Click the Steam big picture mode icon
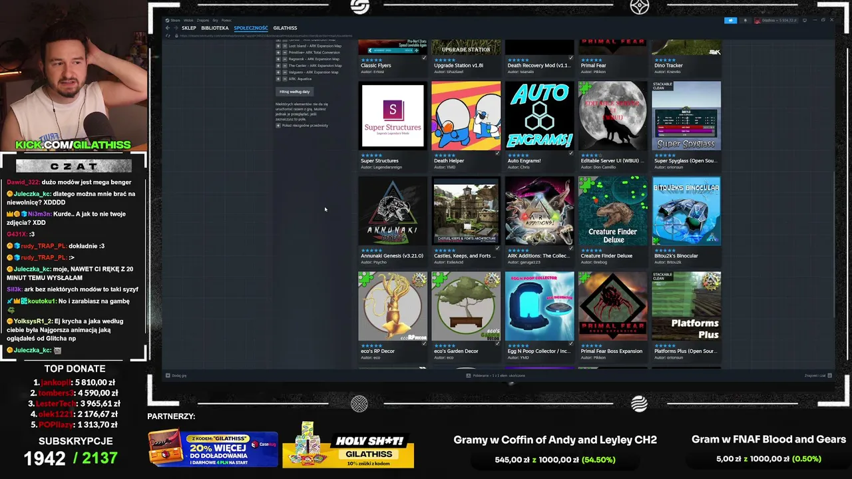The height and width of the screenshot is (479, 852). 804,21
